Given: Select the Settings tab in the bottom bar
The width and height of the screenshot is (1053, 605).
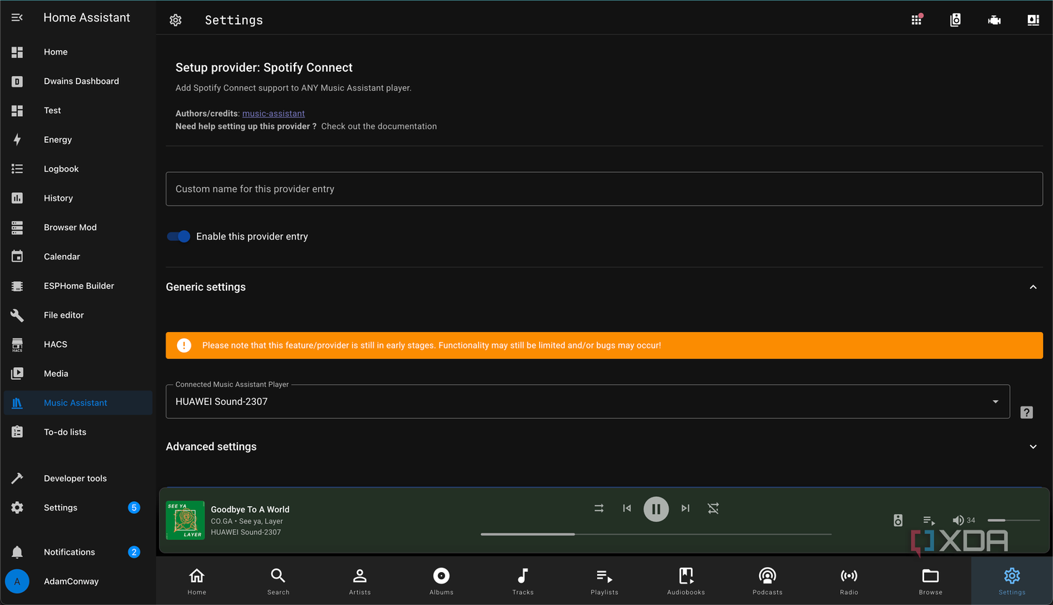Looking at the screenshot, I should (x=1012, y=581).
